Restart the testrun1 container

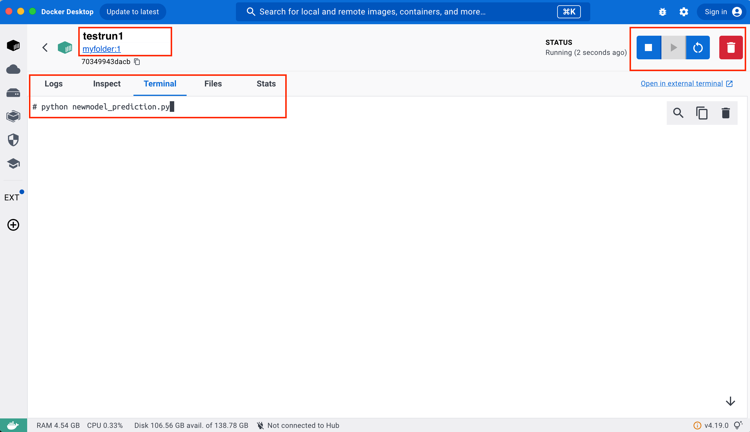698,48
